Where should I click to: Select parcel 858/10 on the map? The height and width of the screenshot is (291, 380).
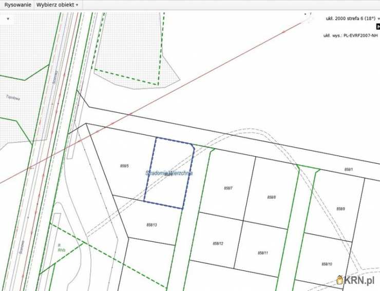click(x=327, y=264)
